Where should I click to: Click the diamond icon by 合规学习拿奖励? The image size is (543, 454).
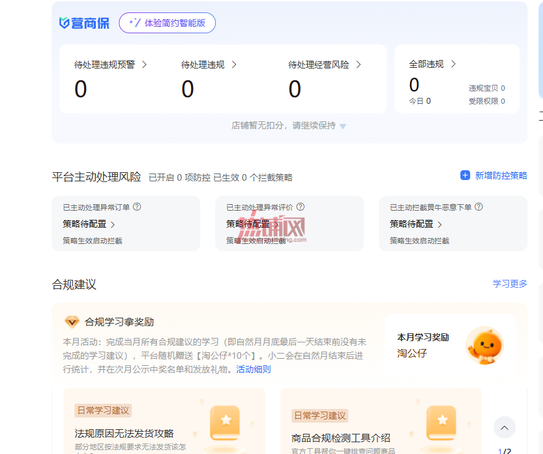[72, 322]
